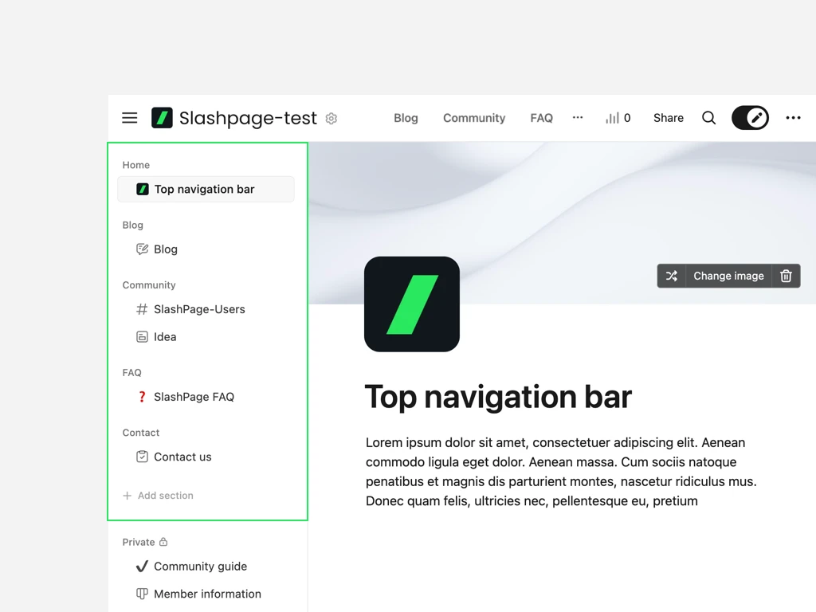Click the Blog section label in sidebar
This screenshot has height=612, width=816.
pyautogui.click(x=133, y=226)
